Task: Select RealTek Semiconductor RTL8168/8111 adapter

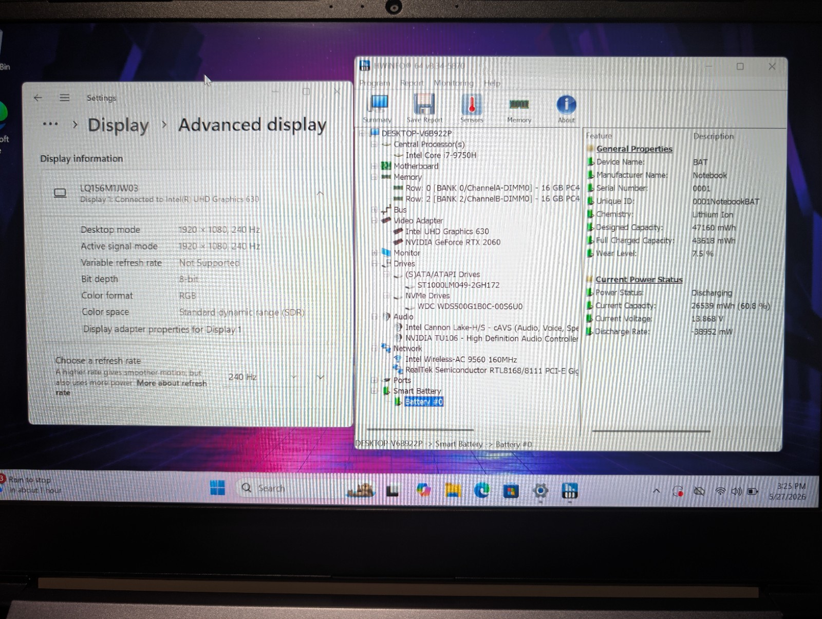Action: pyautogui.click(x=492, y=370)
